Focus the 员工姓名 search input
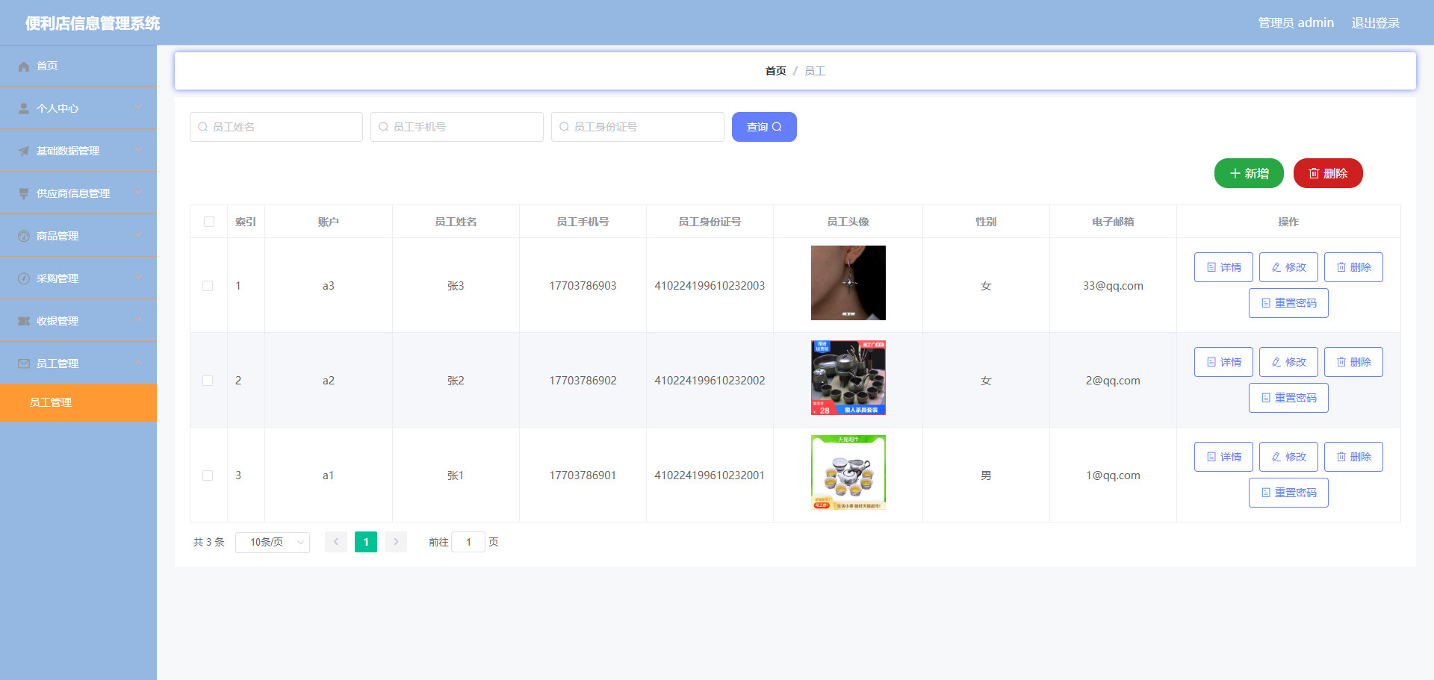Image resolution: width=1434 pixels, height=680 pixels. [x=276, y=127]
